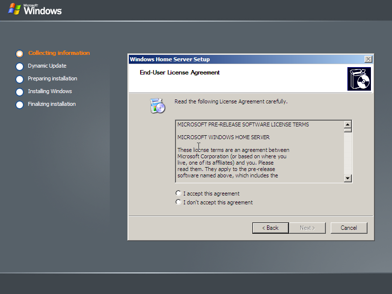
Task: Click the "These license terms are an agreement" line
Action: 234,150
